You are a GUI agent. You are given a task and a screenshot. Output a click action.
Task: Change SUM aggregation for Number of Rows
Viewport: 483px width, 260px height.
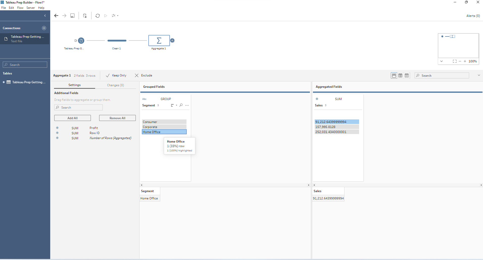pyautogui.click(x=75, y=138)
